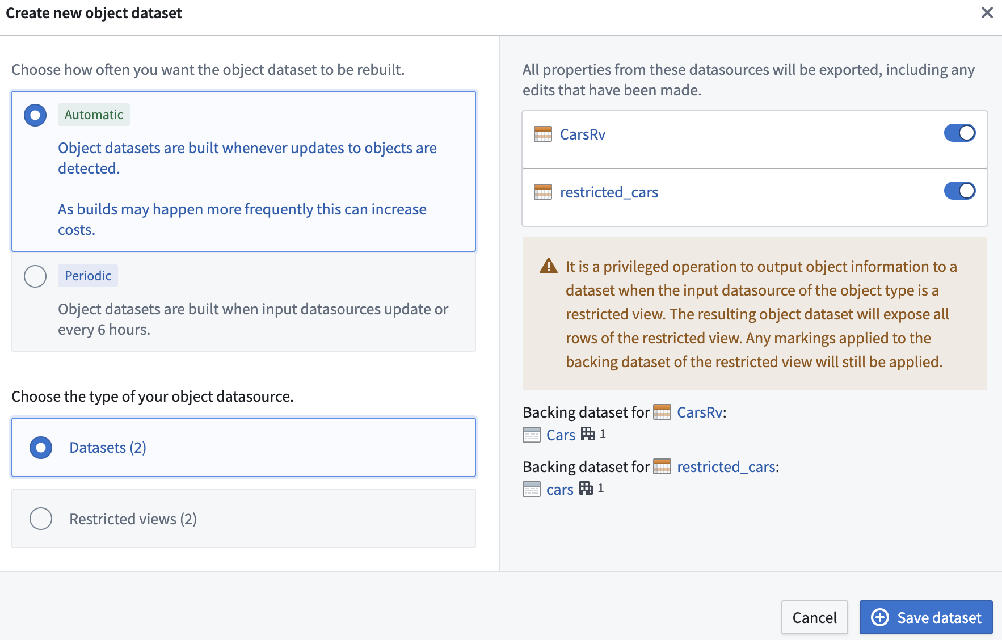Click the Automatic tag label

(x=94, y=115)
